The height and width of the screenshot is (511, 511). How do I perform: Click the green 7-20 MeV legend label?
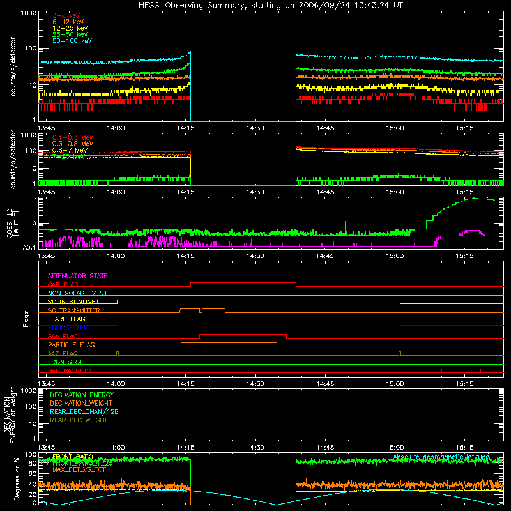point(68,156)
